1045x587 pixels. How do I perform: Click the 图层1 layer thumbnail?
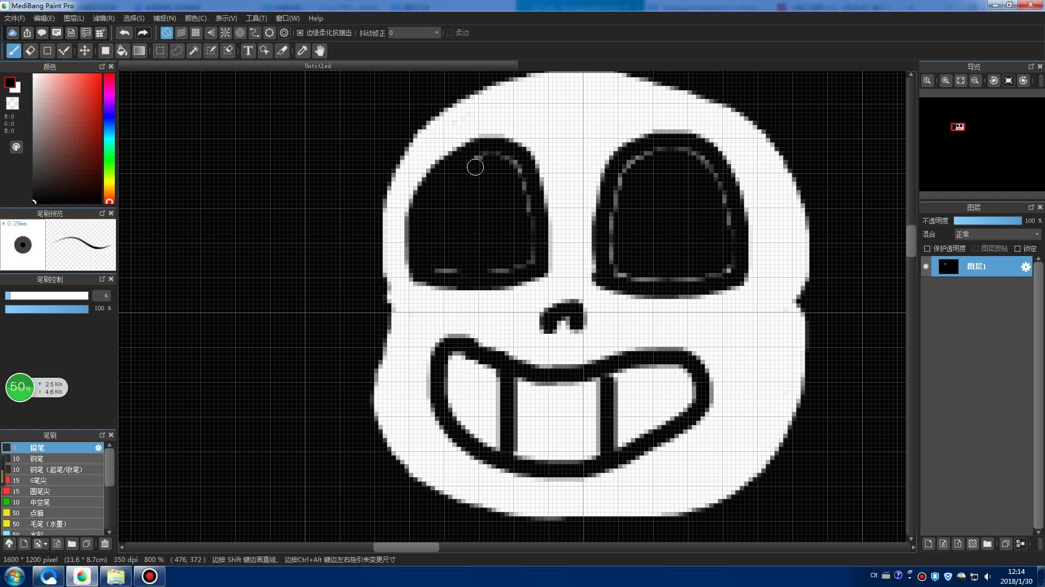[x=948, y=266]
